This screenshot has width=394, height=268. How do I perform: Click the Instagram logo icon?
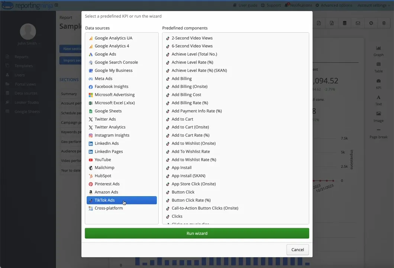(x=91, y=135)
